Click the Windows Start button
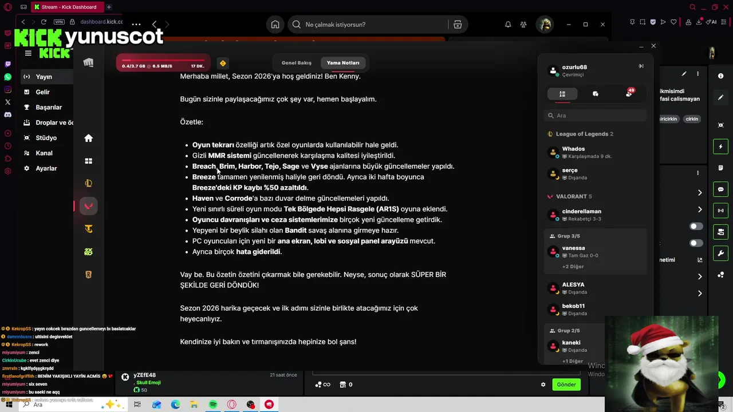 point(9,405)
